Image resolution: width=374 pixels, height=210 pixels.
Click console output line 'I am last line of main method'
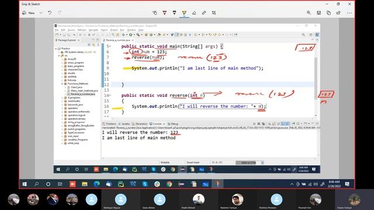138,138
